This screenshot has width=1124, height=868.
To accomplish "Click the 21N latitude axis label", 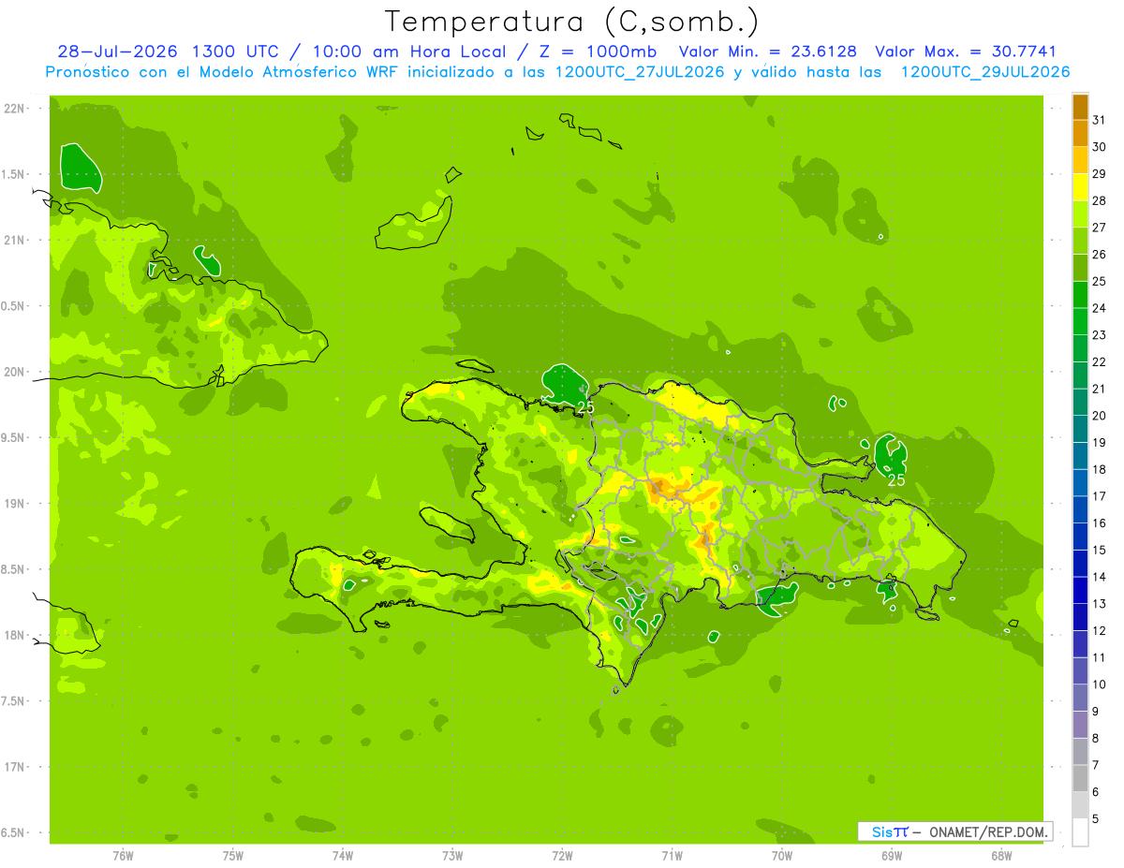I will tap(15, 240).
